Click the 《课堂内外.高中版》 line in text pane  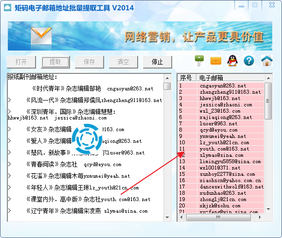[x=88, y=199]
